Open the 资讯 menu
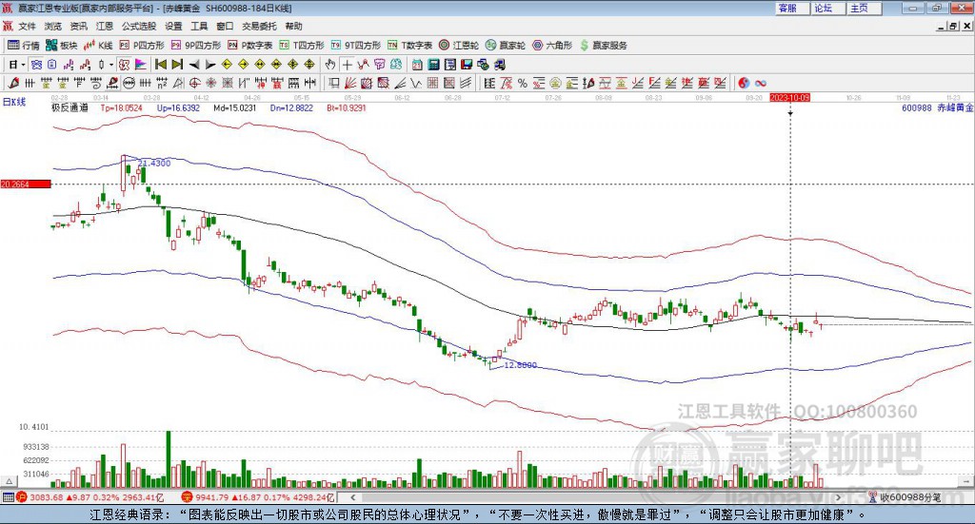The image size is (975, 524). (x=78, y=26)
